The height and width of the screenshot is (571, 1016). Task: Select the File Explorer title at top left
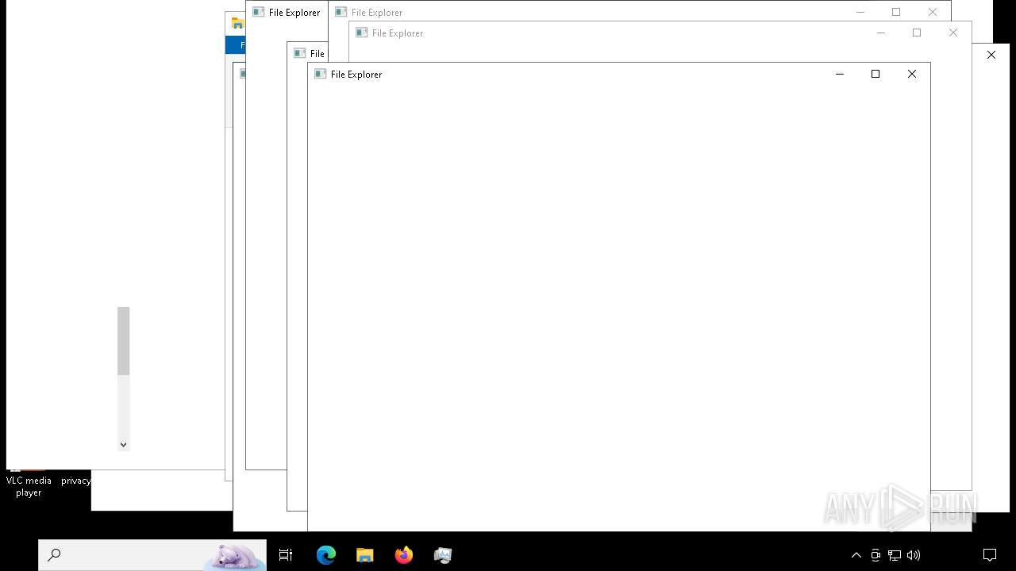[294, 12]
